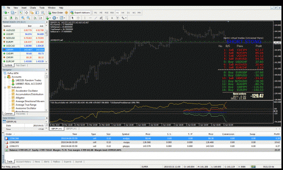Open dropdown arrow beside Templates icon
Image resolution: width=283 pixels, height=170 pixels.
coord(64,18)
